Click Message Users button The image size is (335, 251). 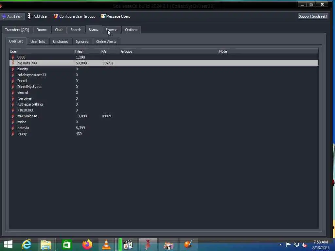click(115, 16)
